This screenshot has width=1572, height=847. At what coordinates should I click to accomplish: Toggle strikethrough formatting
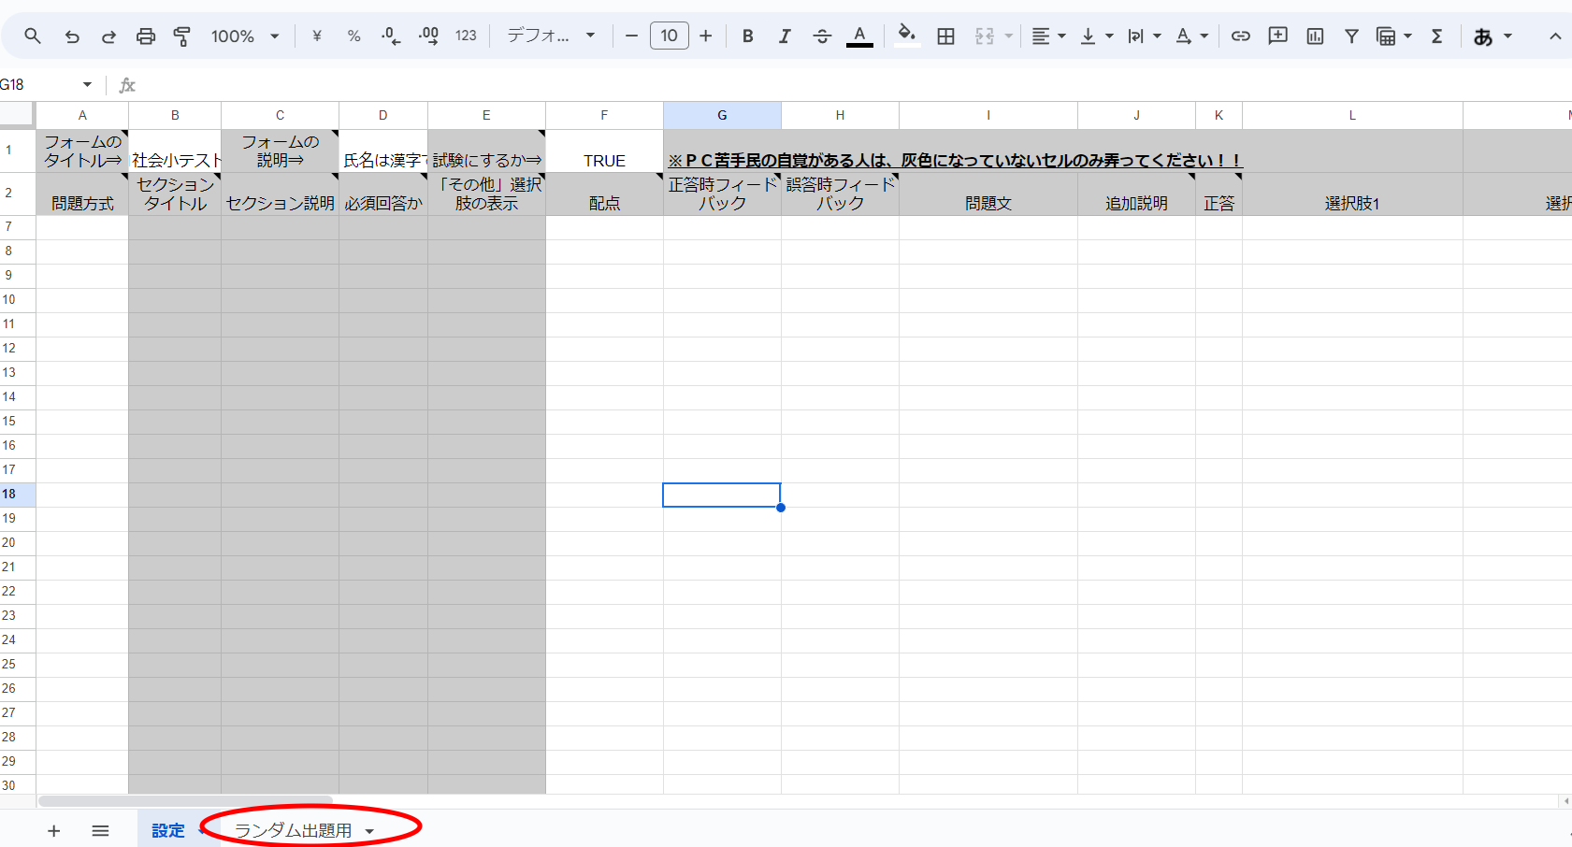[x=822, y=36]
